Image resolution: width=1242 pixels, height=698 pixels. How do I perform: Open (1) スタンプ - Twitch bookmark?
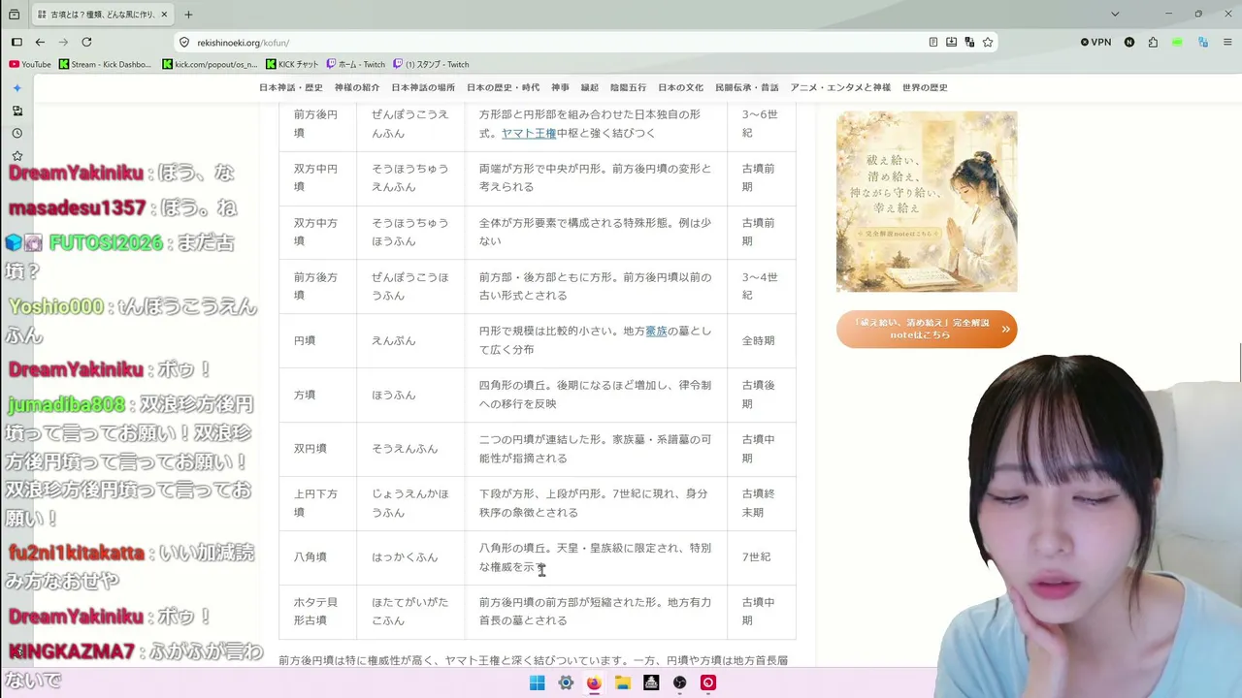tap(431, 64)
